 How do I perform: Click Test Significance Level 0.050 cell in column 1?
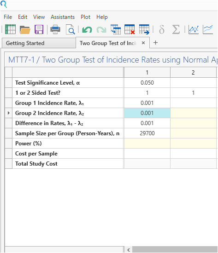(x=147, y=83)
